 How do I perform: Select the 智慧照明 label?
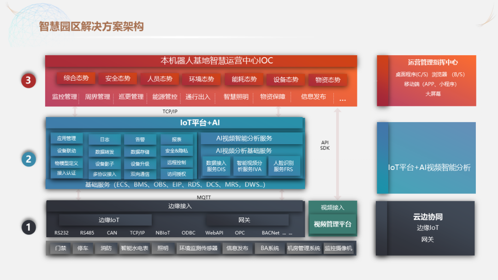(x=236, y=97)
